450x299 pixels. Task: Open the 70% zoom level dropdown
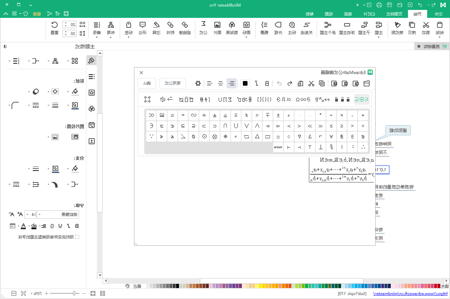[32, 293]
